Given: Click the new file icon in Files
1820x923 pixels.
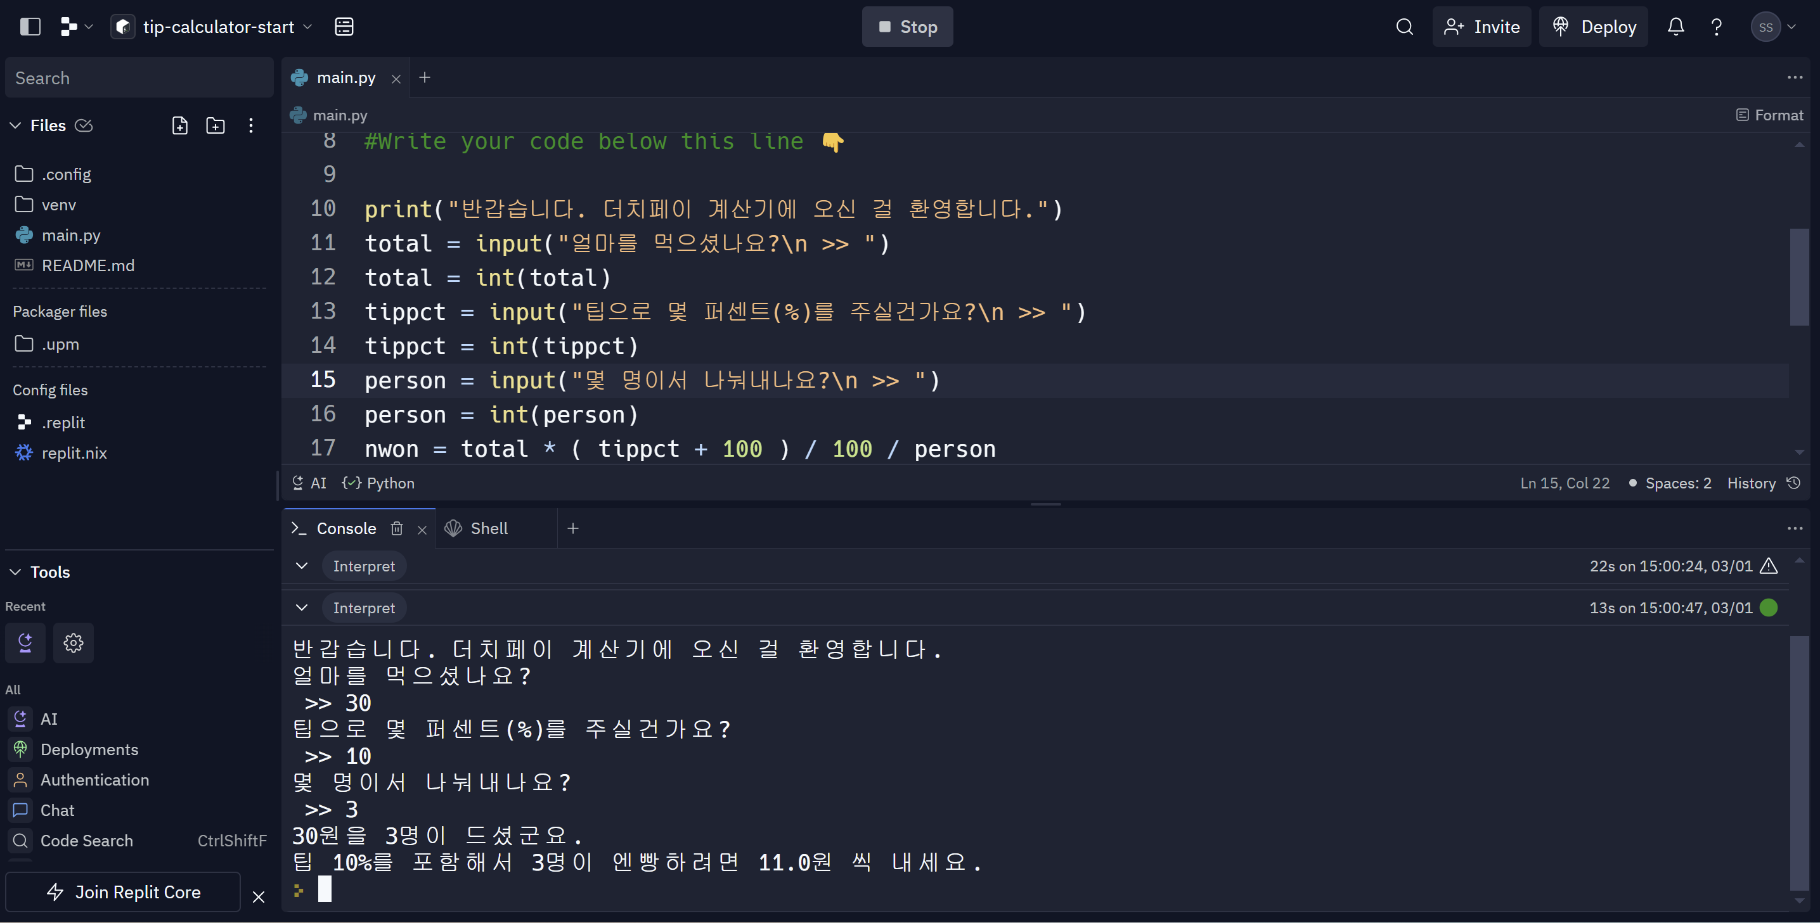Looking at the screenshot, I should 179,125.
